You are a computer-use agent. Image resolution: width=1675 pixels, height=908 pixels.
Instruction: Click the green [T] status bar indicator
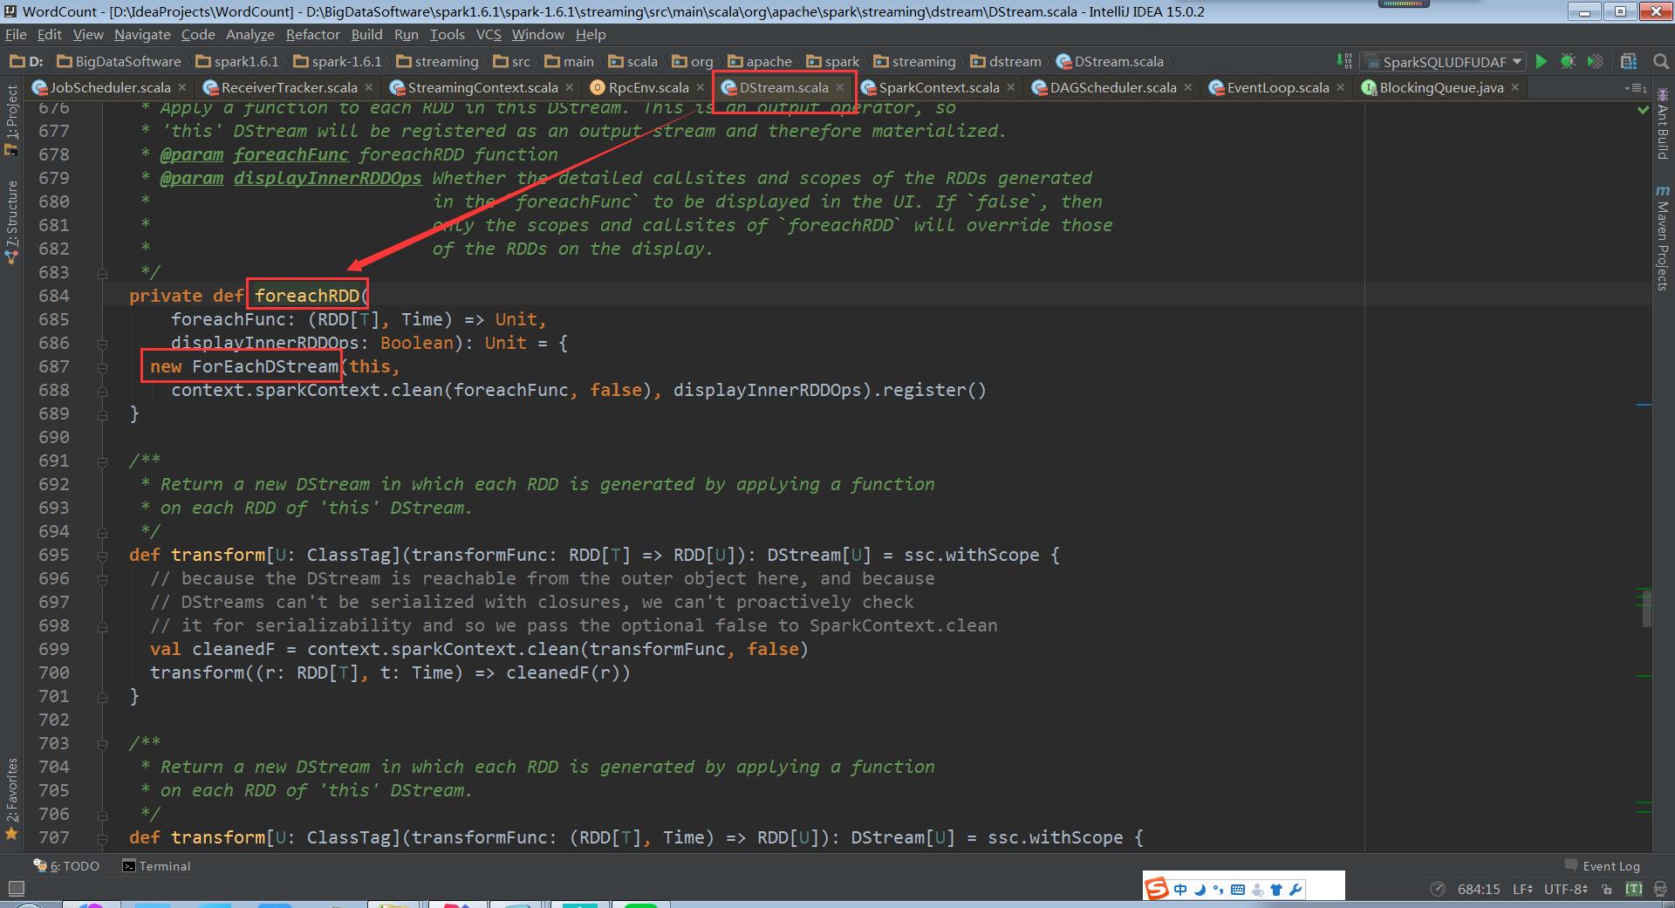(x=1633, y=889)
